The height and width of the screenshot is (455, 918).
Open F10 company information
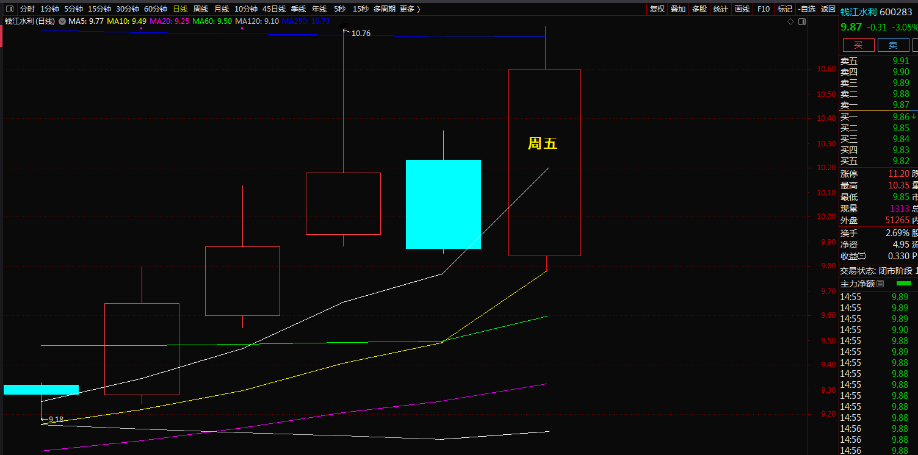[x=764, y=9]
